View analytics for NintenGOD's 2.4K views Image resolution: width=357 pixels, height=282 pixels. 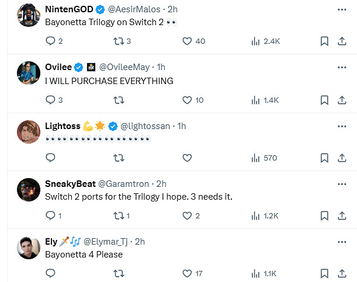255,41
